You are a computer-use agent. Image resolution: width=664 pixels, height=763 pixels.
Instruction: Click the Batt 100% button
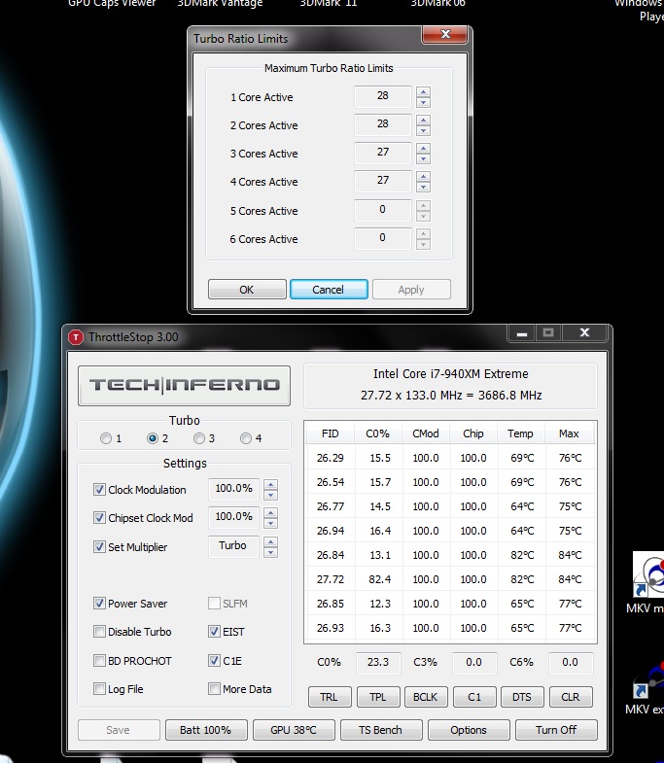206,730
